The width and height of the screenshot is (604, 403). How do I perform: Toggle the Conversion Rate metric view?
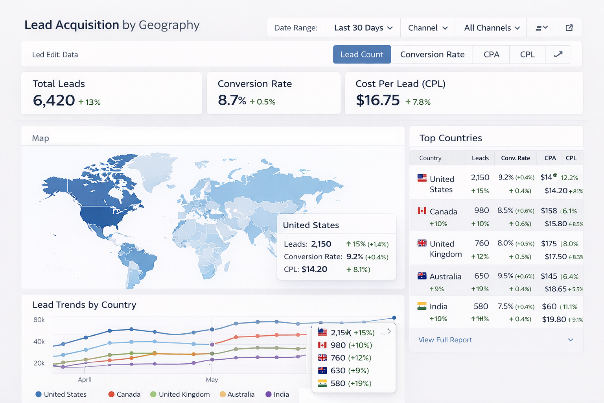click(432, 54)
